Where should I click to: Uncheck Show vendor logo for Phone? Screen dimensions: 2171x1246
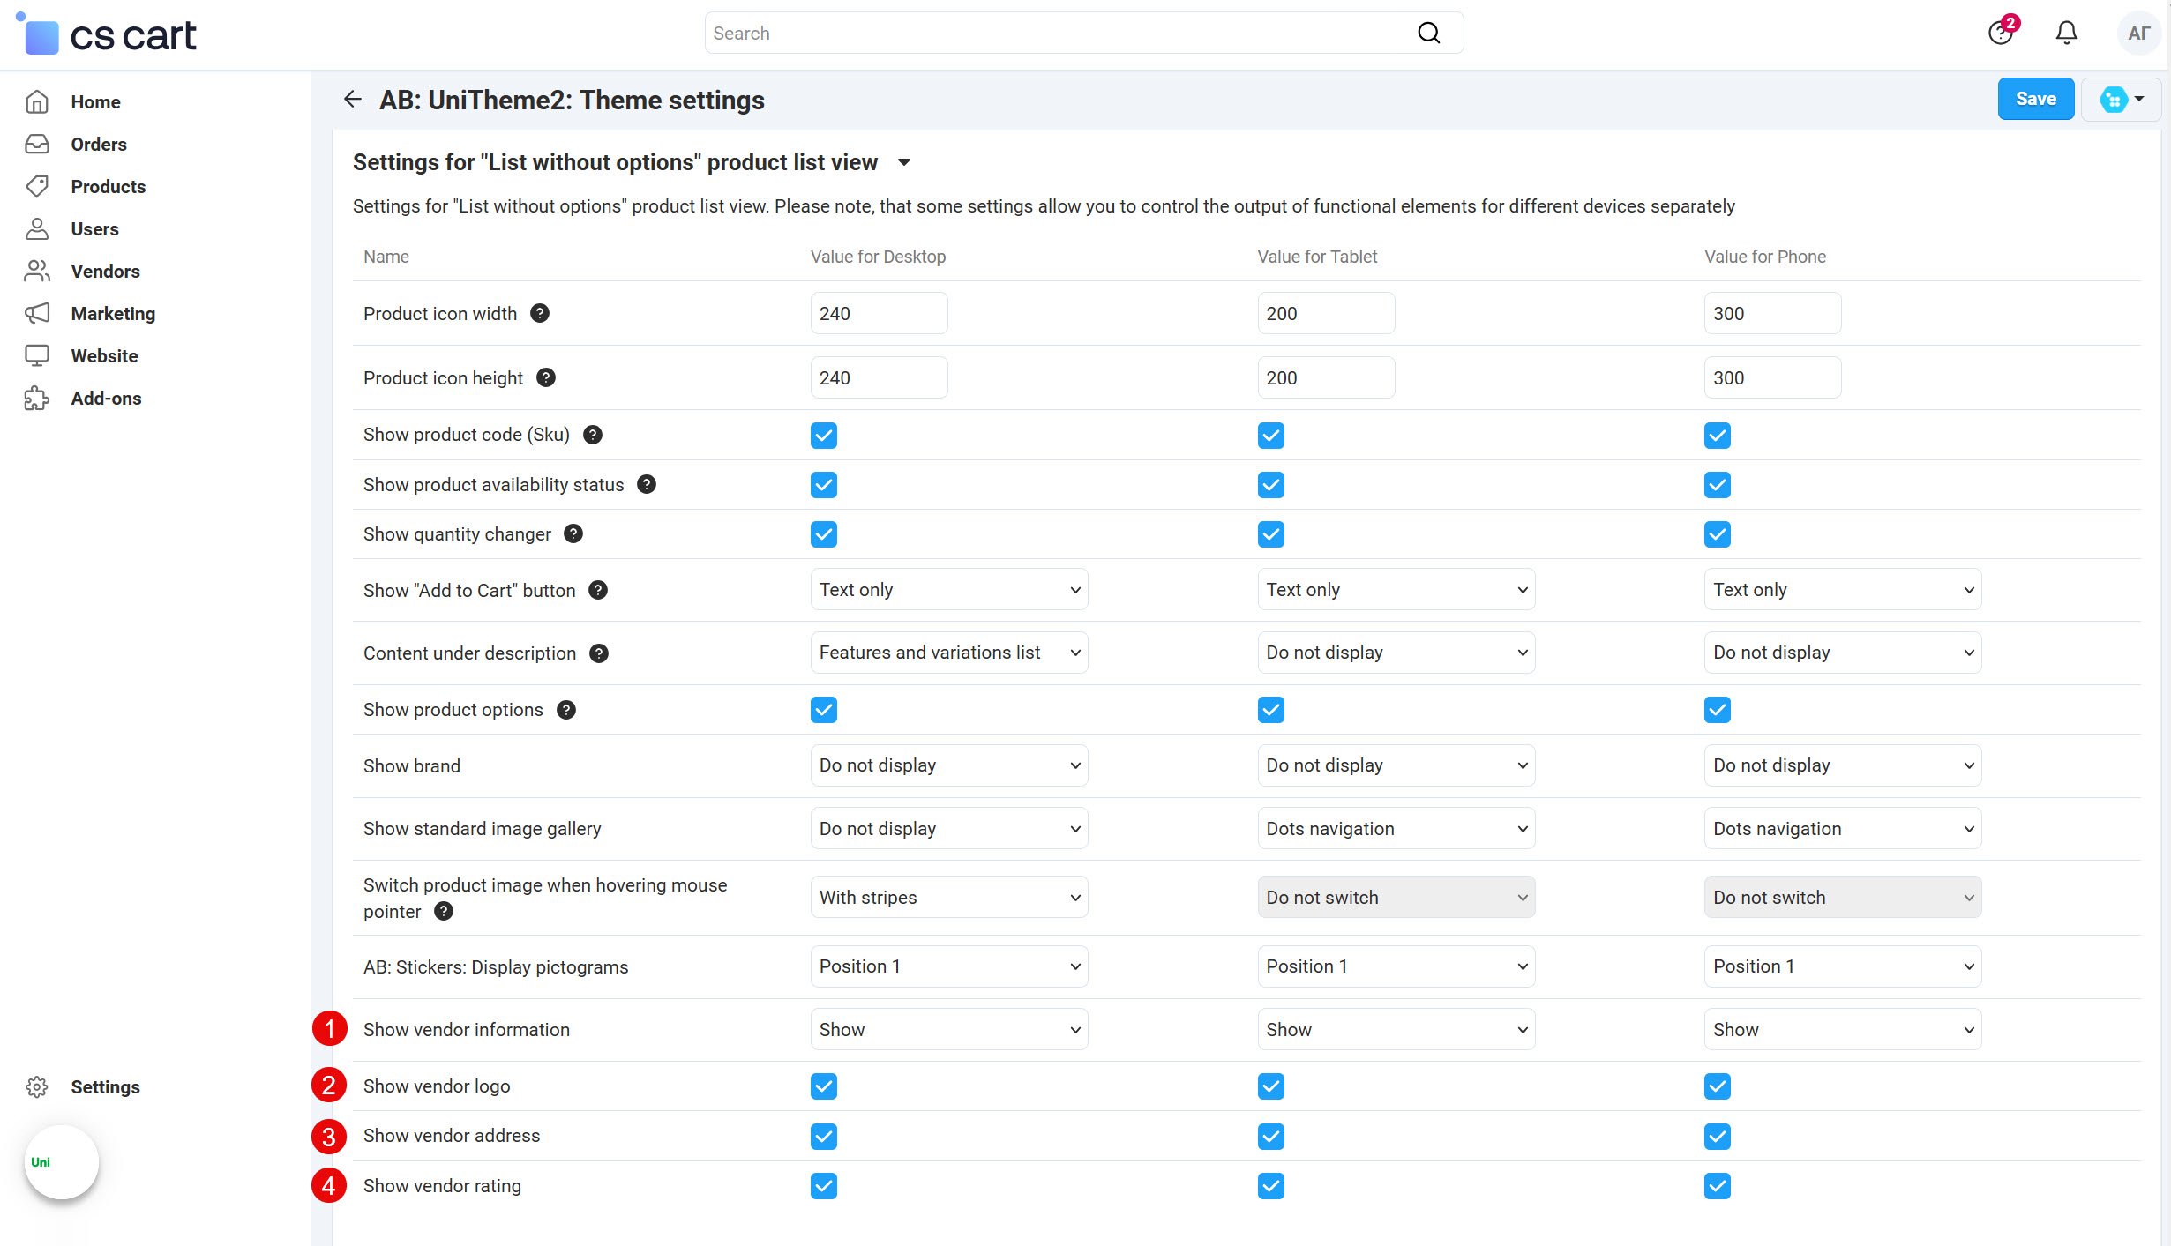pos(1717,1086)
